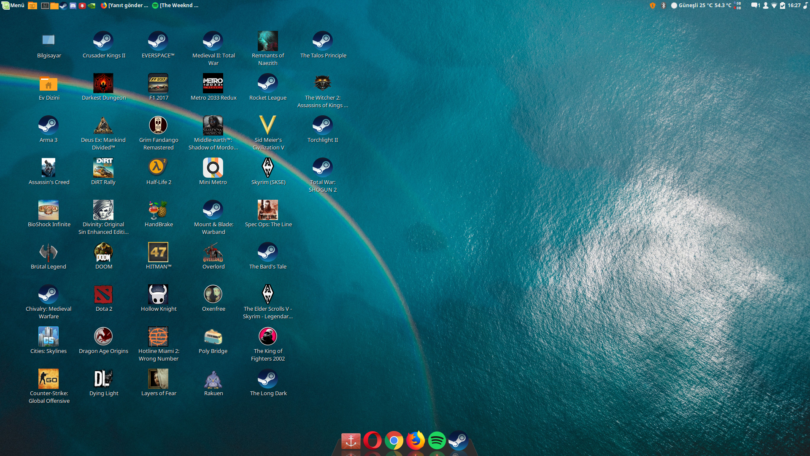Viewport: 810px width, 456px height.
Task: Open the terminal launcher in the panel
Action: pyautogui.click(x=45, y=5)
